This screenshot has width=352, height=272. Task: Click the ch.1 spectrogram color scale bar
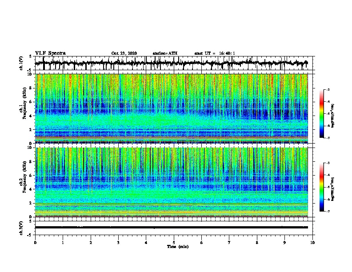[x=322, y=114]
